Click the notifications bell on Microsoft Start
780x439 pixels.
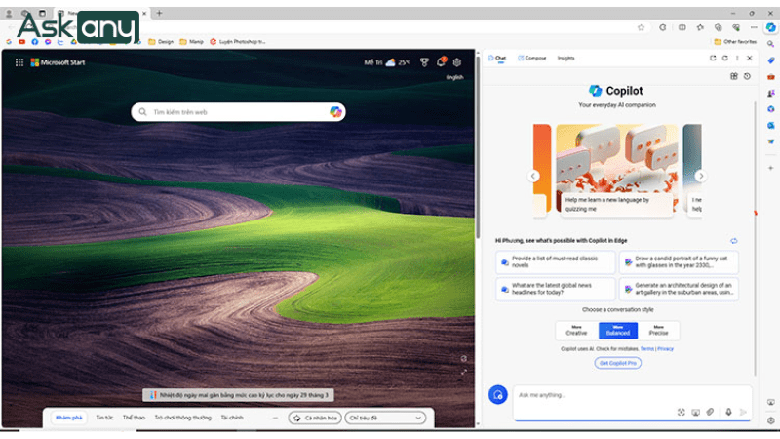pyautogui.click(x=441, y=62)
